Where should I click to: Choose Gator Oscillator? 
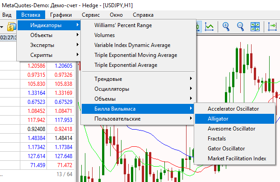(234, 149)
